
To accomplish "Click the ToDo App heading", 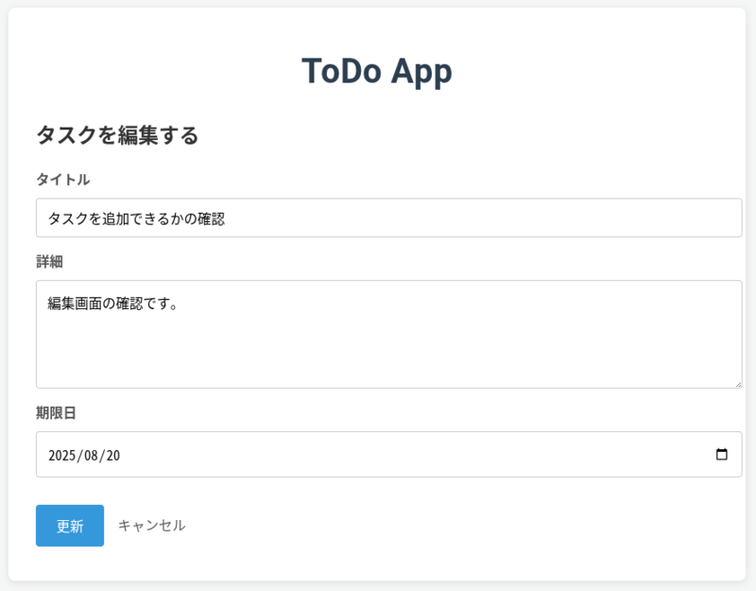I will click(376, 72).
